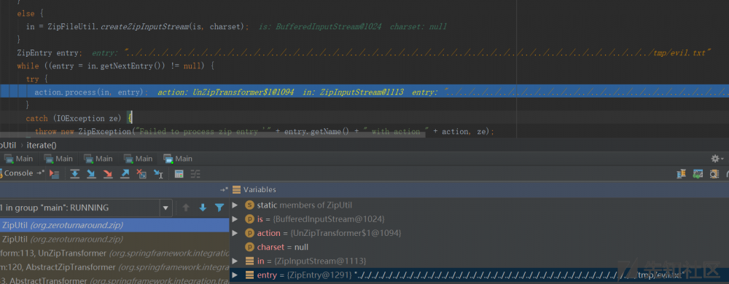Click the hide icon left of Variables header

(224, 189)
